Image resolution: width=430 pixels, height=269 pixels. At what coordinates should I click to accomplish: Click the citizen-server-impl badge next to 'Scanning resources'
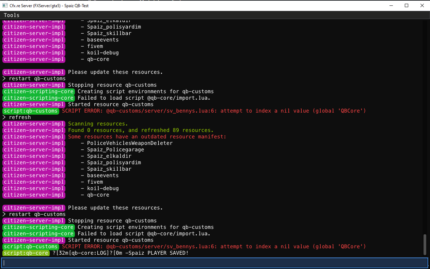click(x=34, y=123)
